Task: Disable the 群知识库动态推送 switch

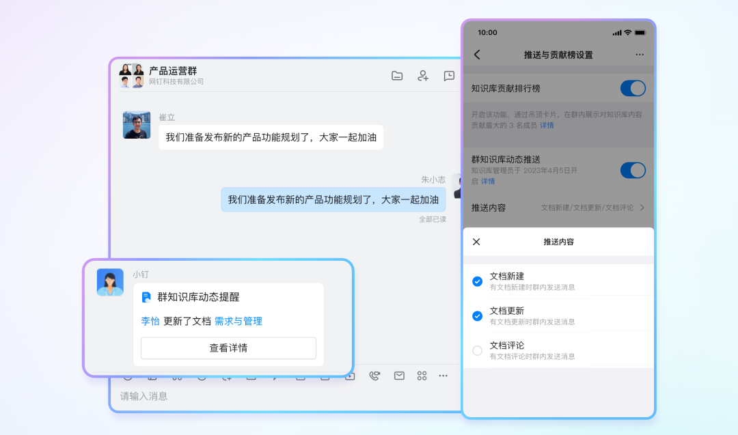Action: 633,170
